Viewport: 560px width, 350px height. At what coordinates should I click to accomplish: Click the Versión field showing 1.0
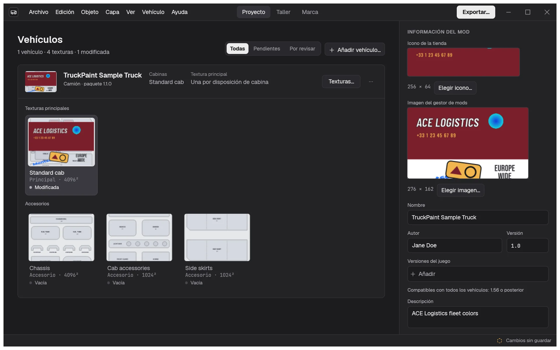coord(527,246)
